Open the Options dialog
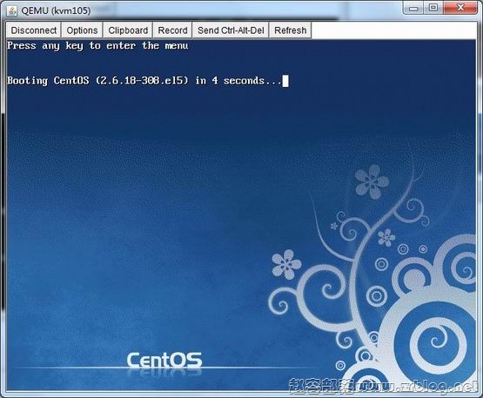 tap(82, 30)
